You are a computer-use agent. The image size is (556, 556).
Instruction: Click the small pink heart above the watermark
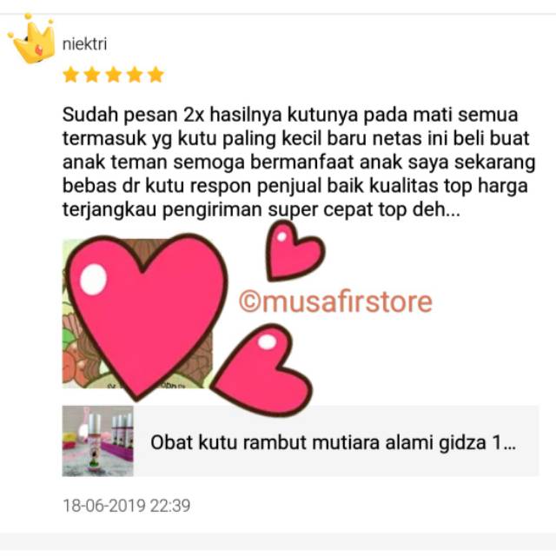tap(294, 250)
